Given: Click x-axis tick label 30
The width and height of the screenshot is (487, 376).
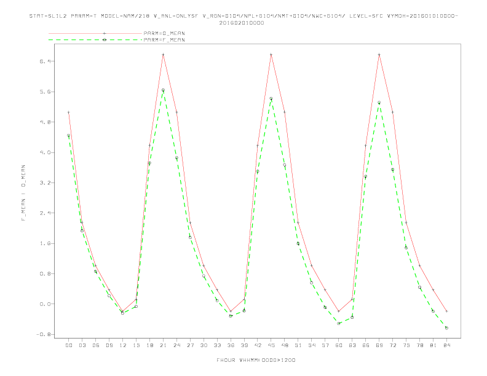Looking at the screenshot, I should pyautogui.click(x=204, y=345).
